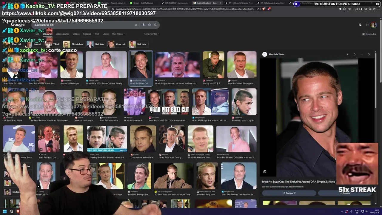382x215 pixels.
Task: Search by image using the Lens icon
Action: pos(150,25)
